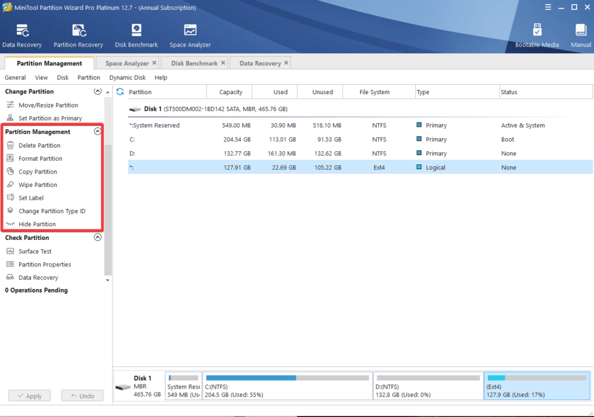594x417 pixels.
Task: Click the Move/Resize Partition icon
Action: tap(10, 105)
